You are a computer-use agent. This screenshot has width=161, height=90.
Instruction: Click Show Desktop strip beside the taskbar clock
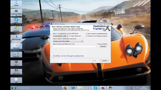tap(150, 88)
